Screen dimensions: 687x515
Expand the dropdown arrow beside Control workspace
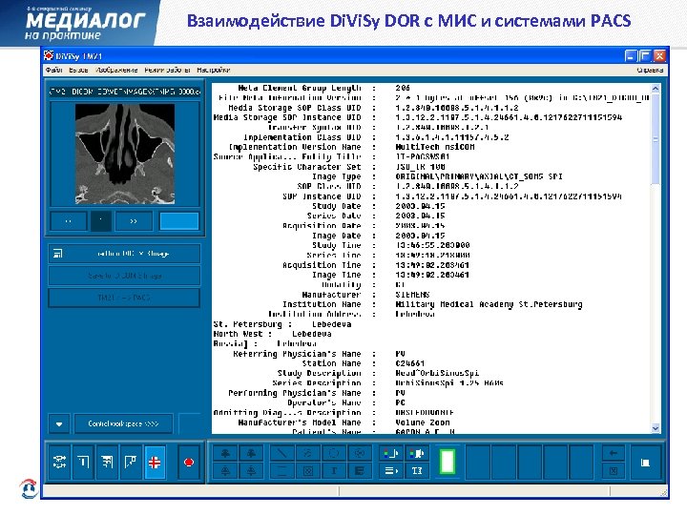(59, 423)
